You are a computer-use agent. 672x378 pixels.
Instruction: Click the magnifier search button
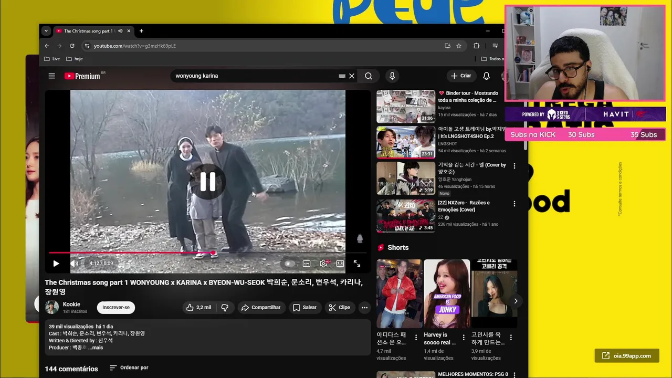(x=369, y=76)
